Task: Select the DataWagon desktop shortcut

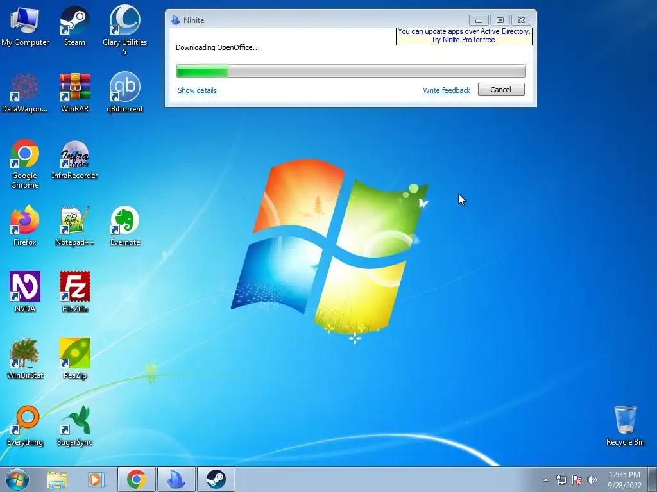Action: point(25,93)
